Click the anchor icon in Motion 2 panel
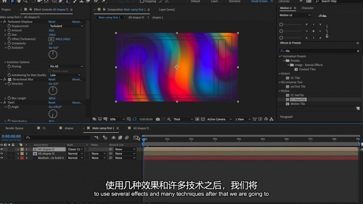 click(x=327, y=36)
